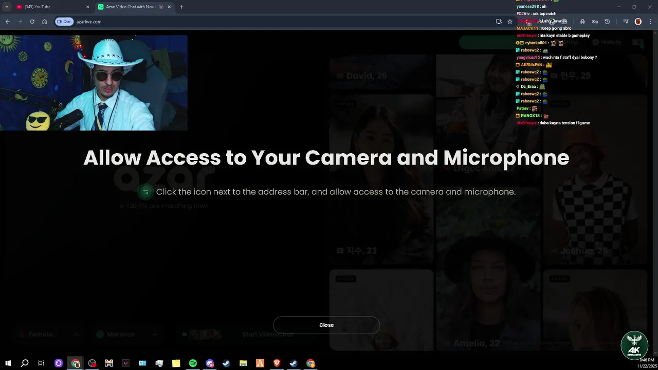Open the media control playlist icon

(626, 22)
